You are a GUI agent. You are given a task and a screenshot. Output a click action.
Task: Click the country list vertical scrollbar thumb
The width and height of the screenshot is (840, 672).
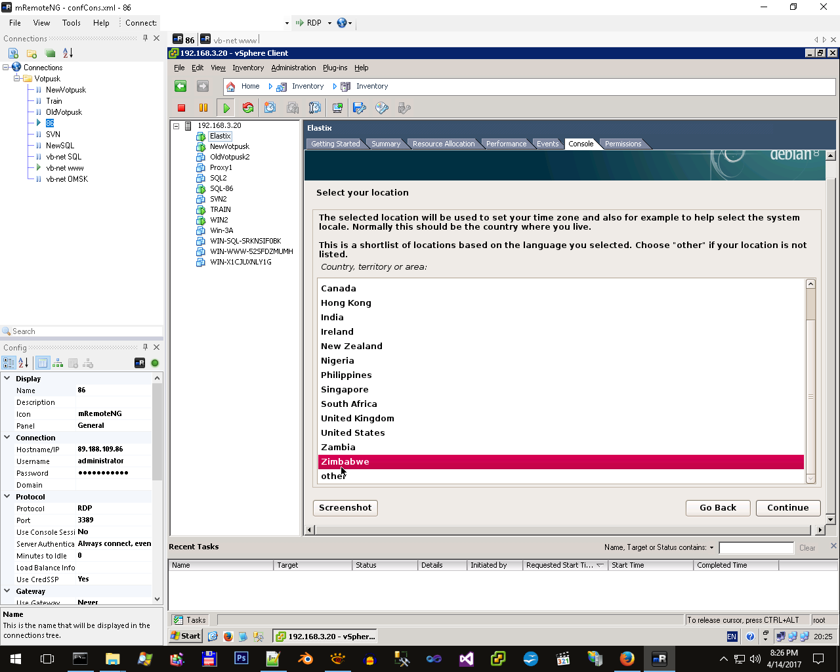pos(810,396)
